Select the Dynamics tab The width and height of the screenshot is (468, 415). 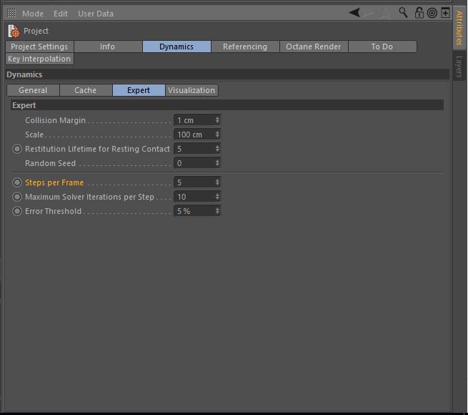176,47
